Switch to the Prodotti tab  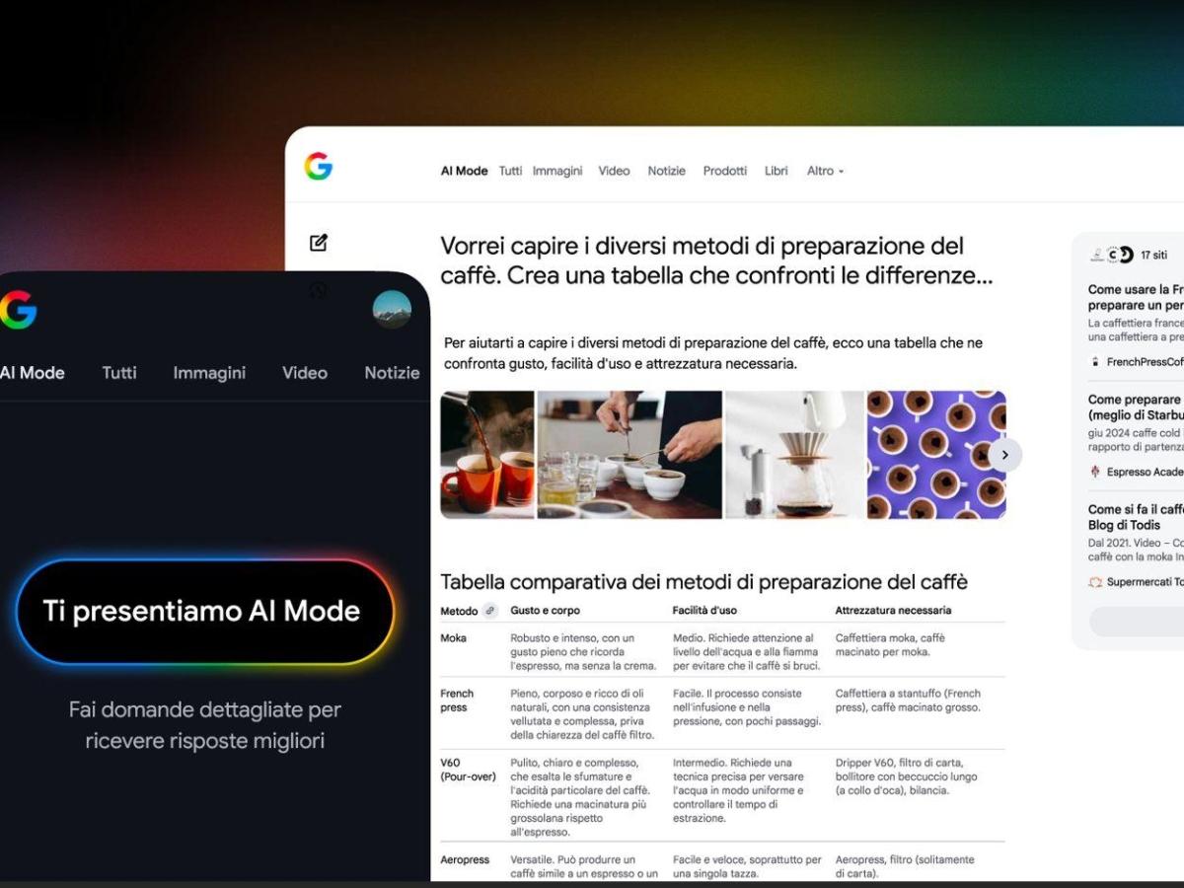tap(724, 171)
